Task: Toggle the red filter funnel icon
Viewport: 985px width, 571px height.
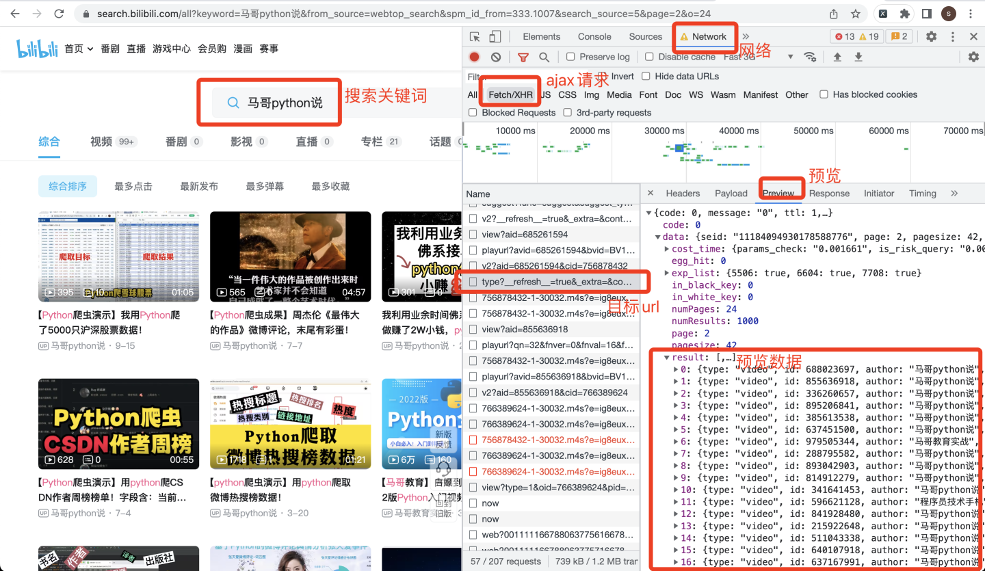Action: (523, 57)
